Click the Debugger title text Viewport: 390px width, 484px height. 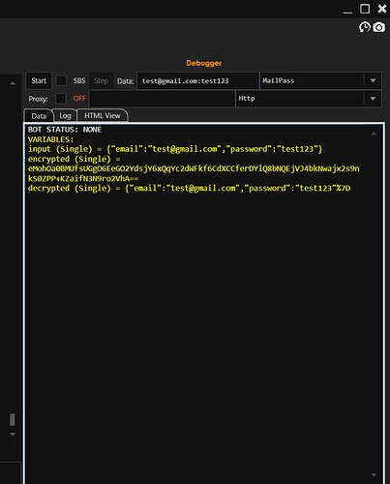point(204,63)
